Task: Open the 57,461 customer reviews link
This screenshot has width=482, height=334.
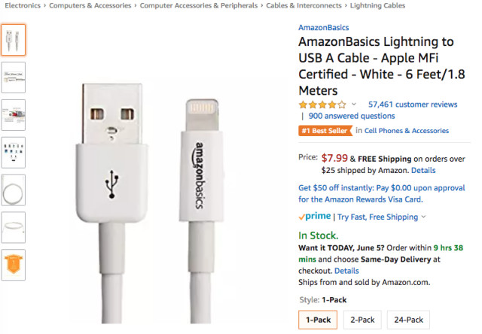Action: pyautogui.click(x=413, y=105)
